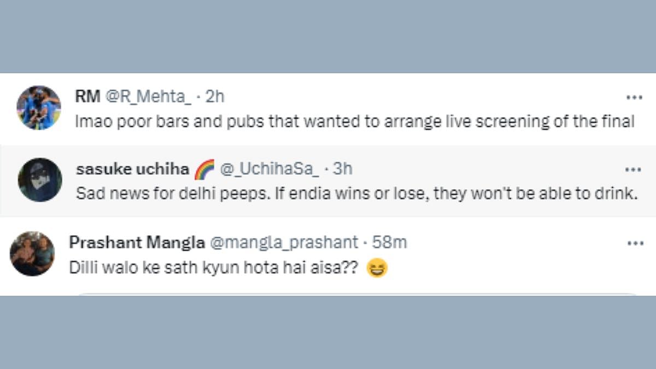Click the rainbow emoji beside sasuke uchiha
Image resolution: width=656 pixels, height=369 pixels.
(x=204, y=169)
